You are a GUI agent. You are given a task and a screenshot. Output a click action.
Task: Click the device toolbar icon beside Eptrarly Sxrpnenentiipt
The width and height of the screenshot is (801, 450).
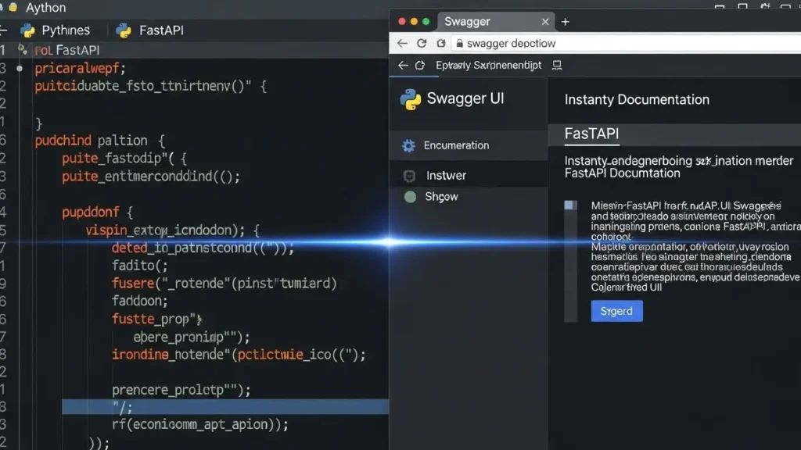point(555,65)
